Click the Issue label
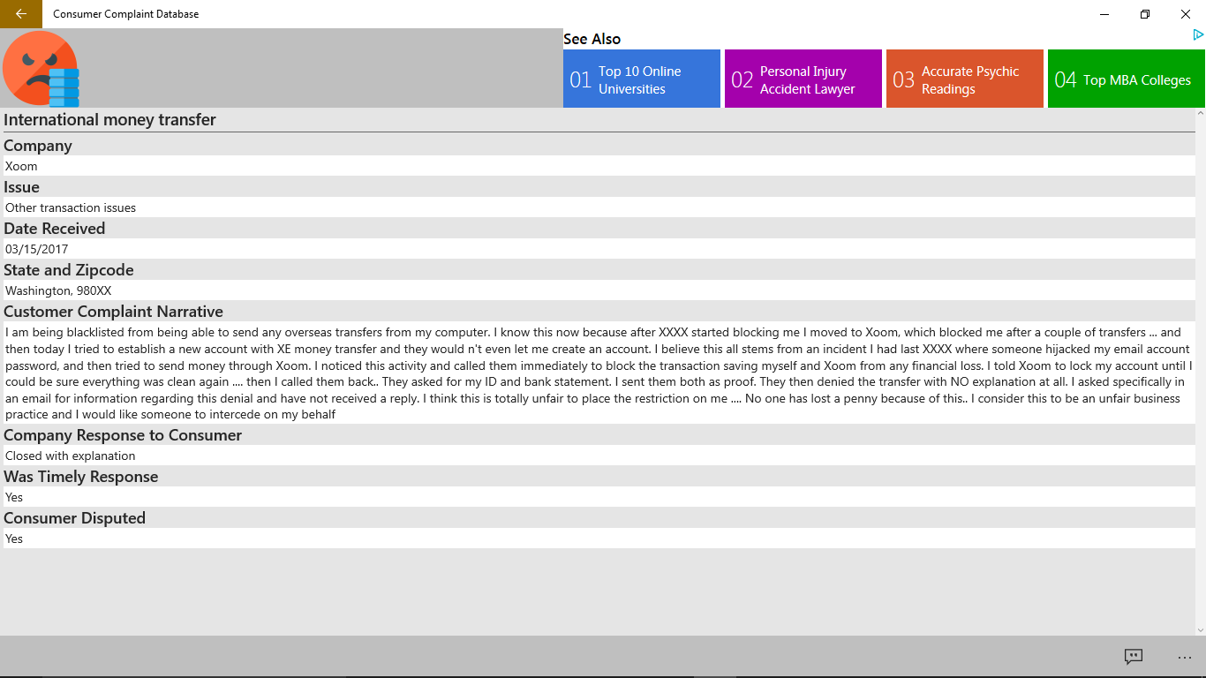Viewport: 1206px width, 678px height. (22, 187)
